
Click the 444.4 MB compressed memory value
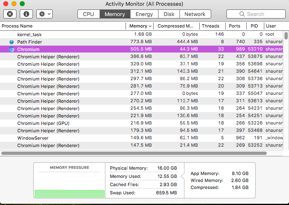[187, 42]
